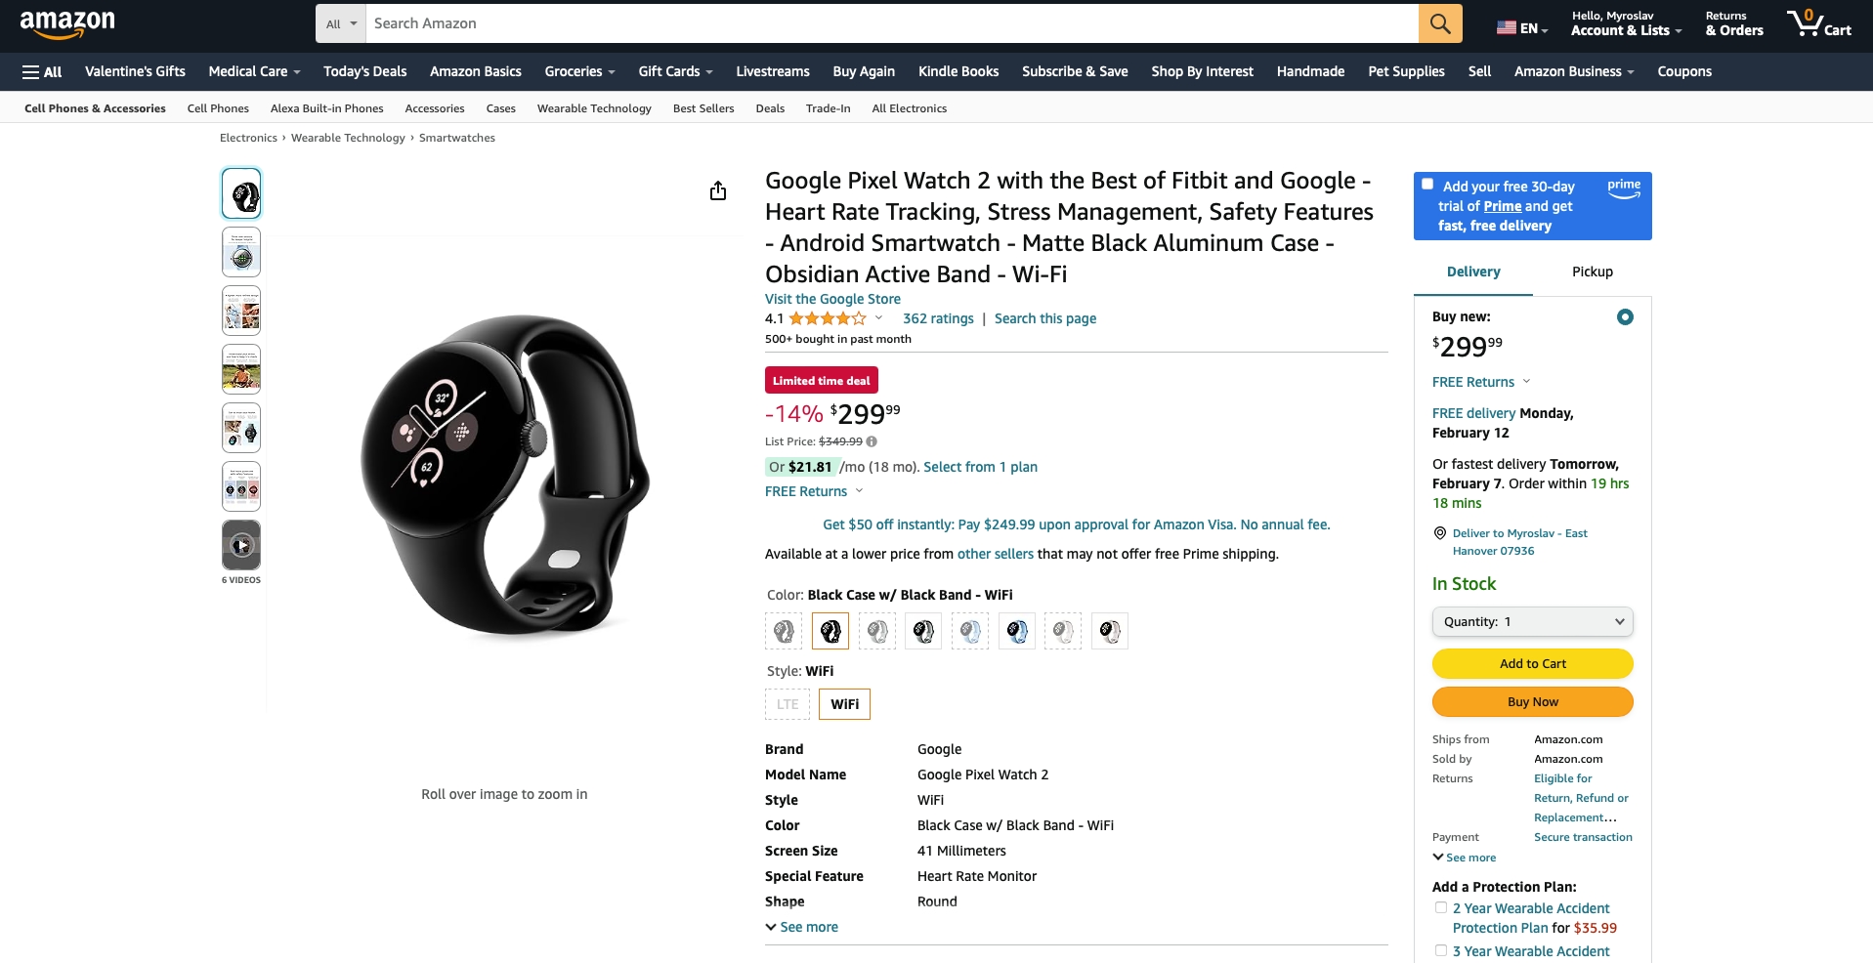
Task: Open the shopping cart icon
Action: point(1819,23)
